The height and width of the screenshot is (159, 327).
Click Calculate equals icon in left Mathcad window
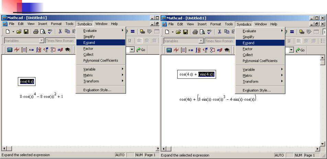(x=133, y=32)
